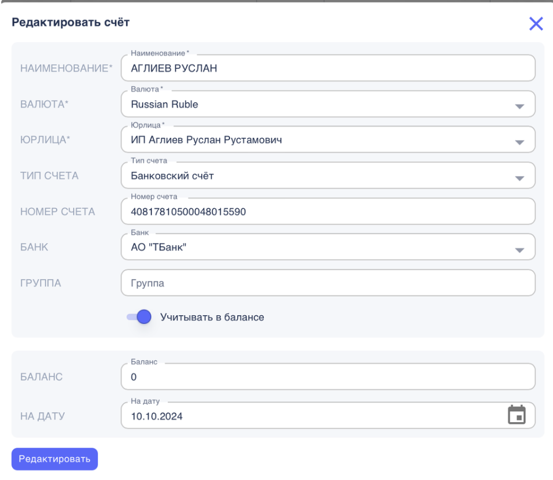Click the На дату field with 10.10.2024
This screenshot has height=480, width=553.
point(312,416)
